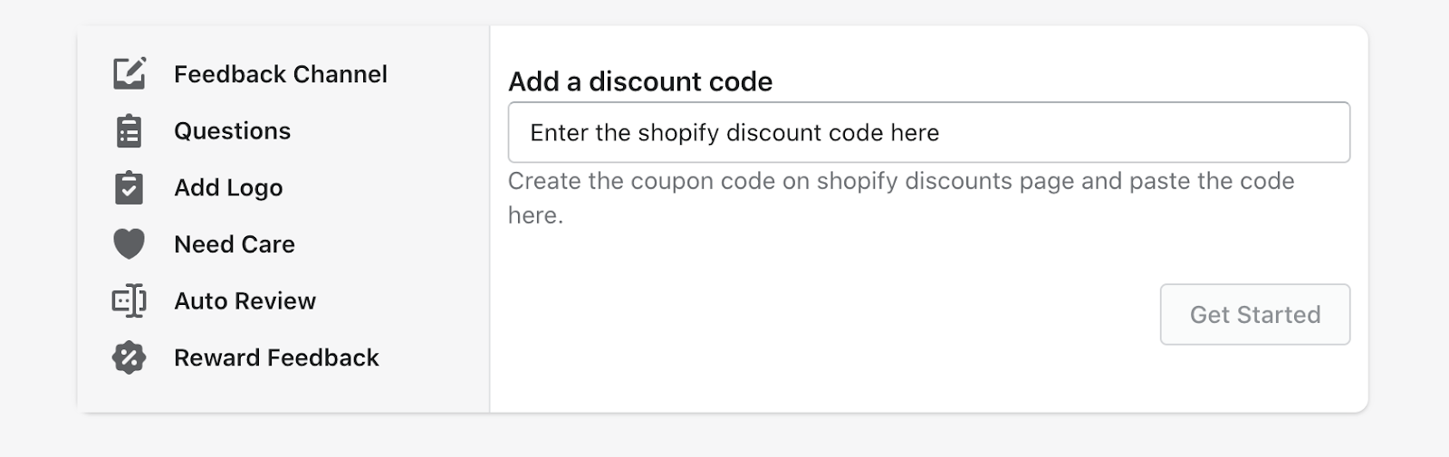
Task: Focus the shopify discount code input field
Action: [x=929, y=132]
